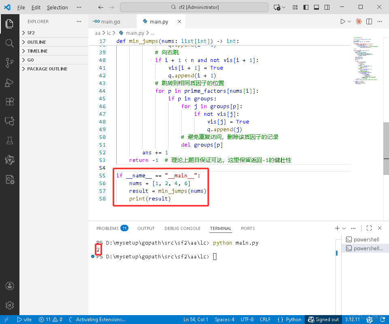Open terminal panel more actions ellipsis
389x324 pixels.
click(353, 228)
